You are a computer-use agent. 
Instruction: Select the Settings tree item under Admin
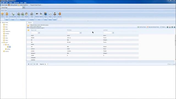pyautogui.click(x=9, y=49)
